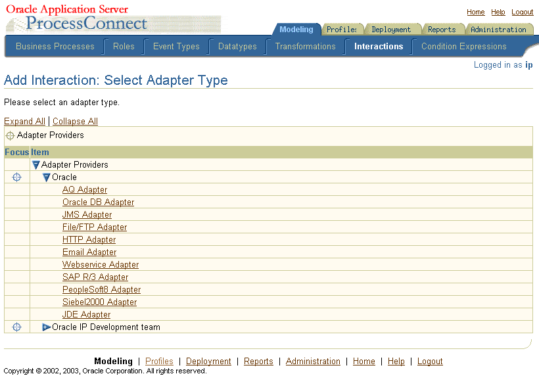Switch to the Modeling tab
Viewport: 539px width, 376px height.
click(296, 30)
